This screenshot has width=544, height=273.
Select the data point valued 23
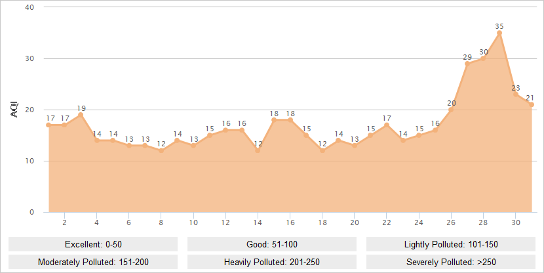(x=516, y=94)
